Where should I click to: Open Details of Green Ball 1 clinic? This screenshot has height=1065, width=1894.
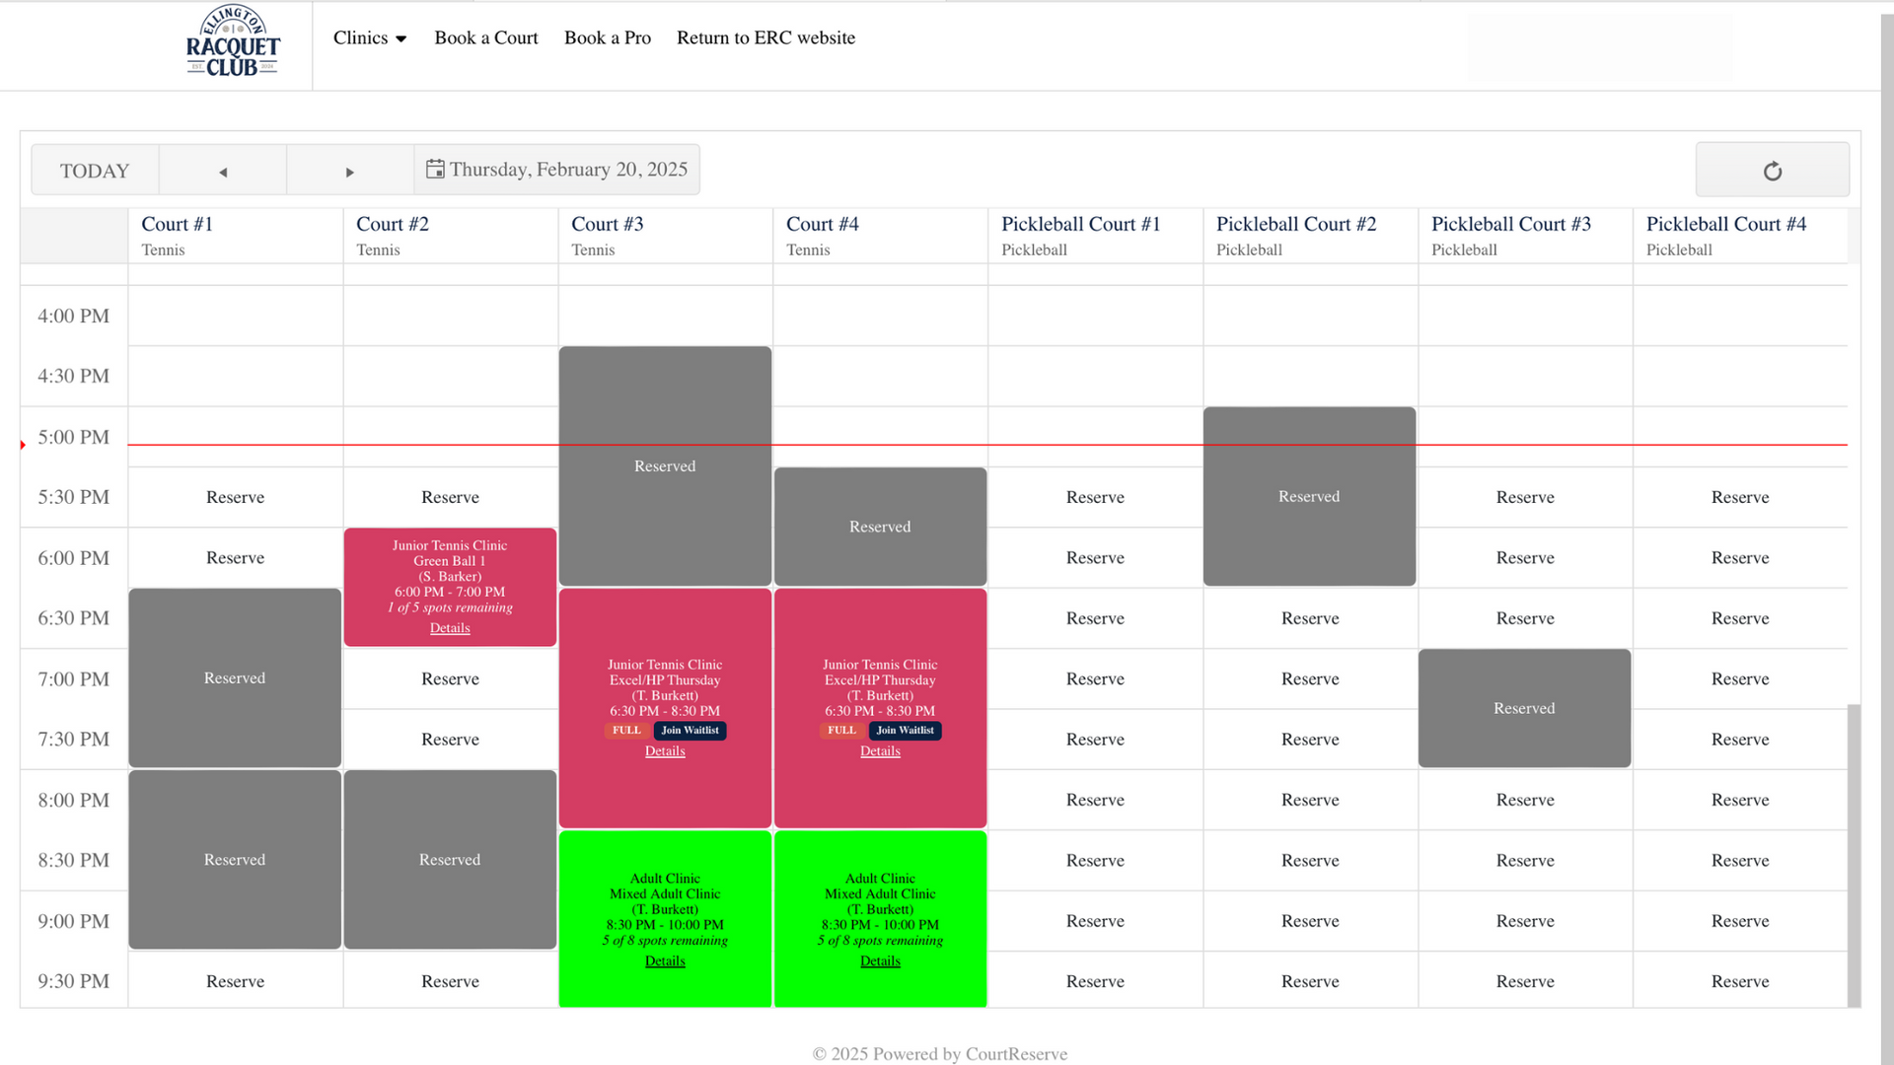[450, 628]
